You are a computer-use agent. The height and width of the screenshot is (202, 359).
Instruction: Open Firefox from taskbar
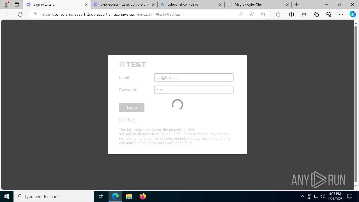pos(142,196)
